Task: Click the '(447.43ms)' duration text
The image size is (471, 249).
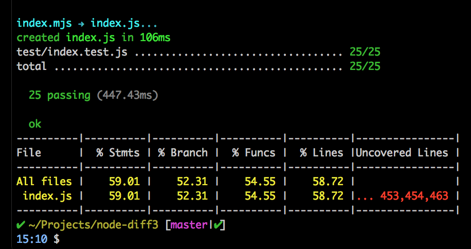Action: pyautogui.click(x=128, y=96)
